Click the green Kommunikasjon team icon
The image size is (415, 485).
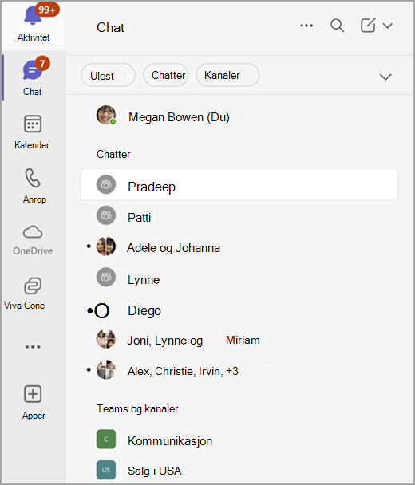coord(106,439)
